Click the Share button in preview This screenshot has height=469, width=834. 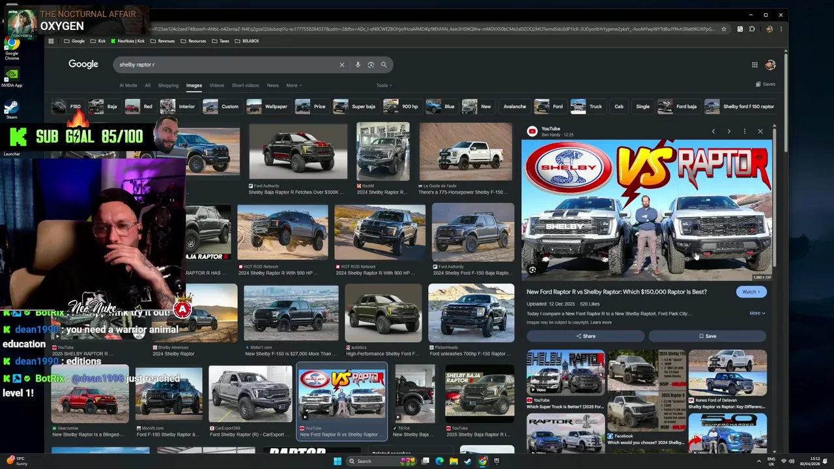pyautogui.click(x=586, y=336)
